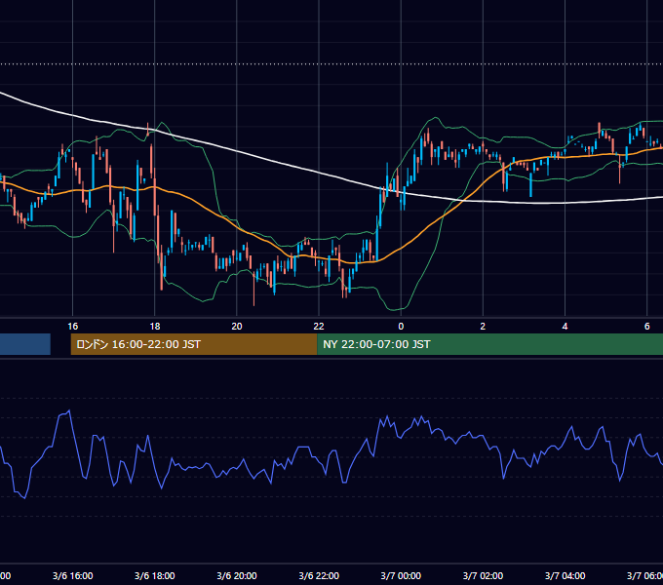Click the 3/7 00:00 date label
The width and height of the screenshot is (663, 585).
pyautogui.click(x=401, y=575)
